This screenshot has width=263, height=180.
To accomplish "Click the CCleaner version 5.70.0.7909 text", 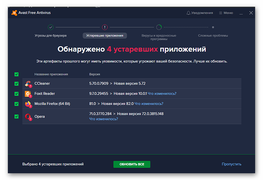I will [x=98, y=83].
